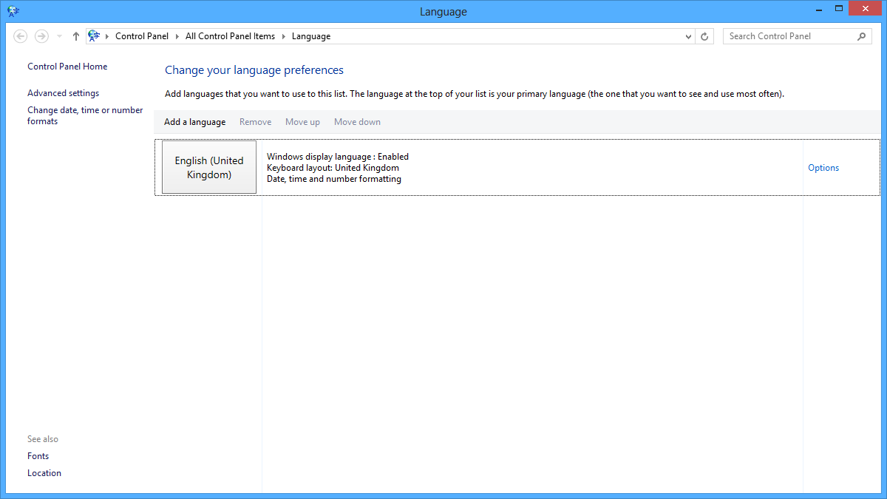Click the back navigation arrow

coord(20,35)
